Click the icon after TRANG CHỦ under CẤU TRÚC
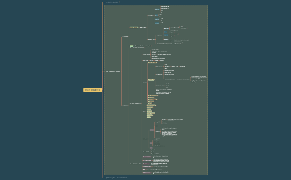 point(157,63)
